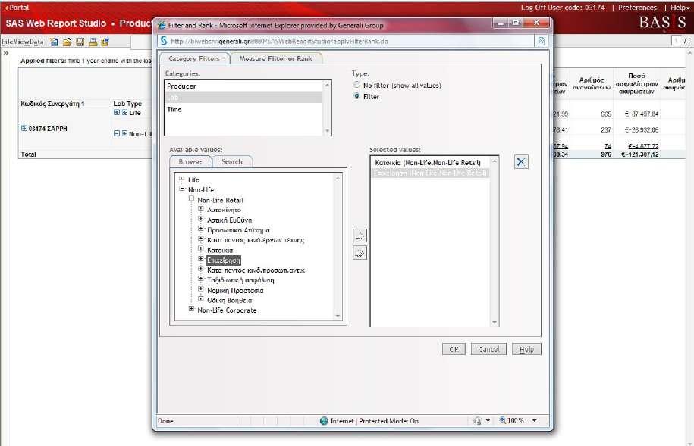Screen dimensions: 694x446
Task: Open the Preferences link in header
Action: pyautogui.click(x=637, y=8)
